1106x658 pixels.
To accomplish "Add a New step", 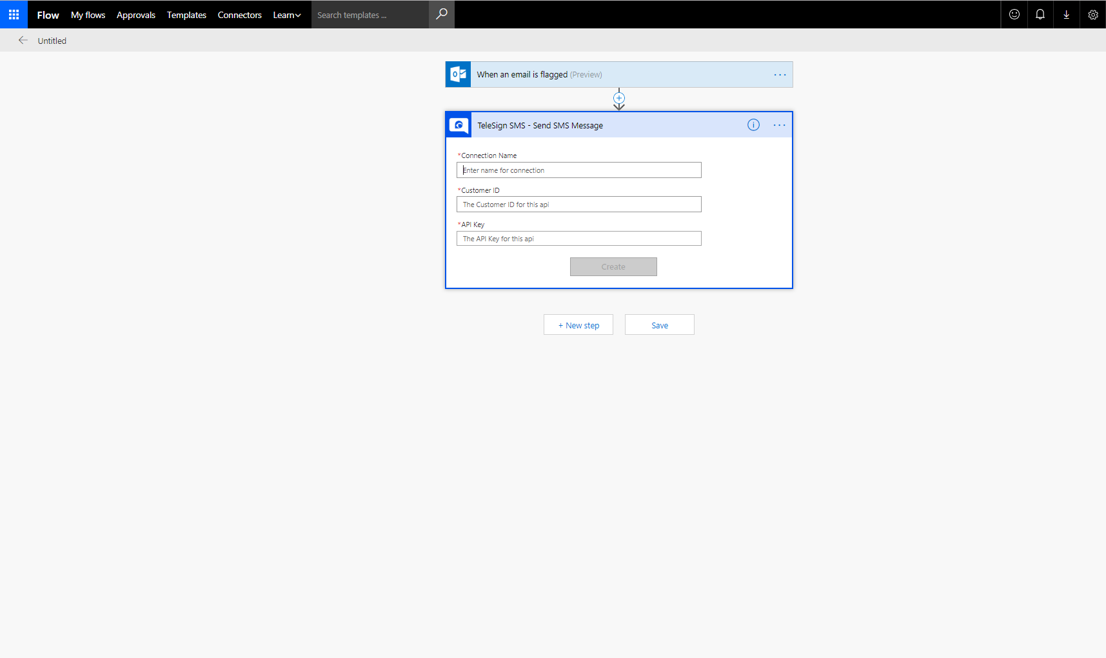I will point(578,324).
